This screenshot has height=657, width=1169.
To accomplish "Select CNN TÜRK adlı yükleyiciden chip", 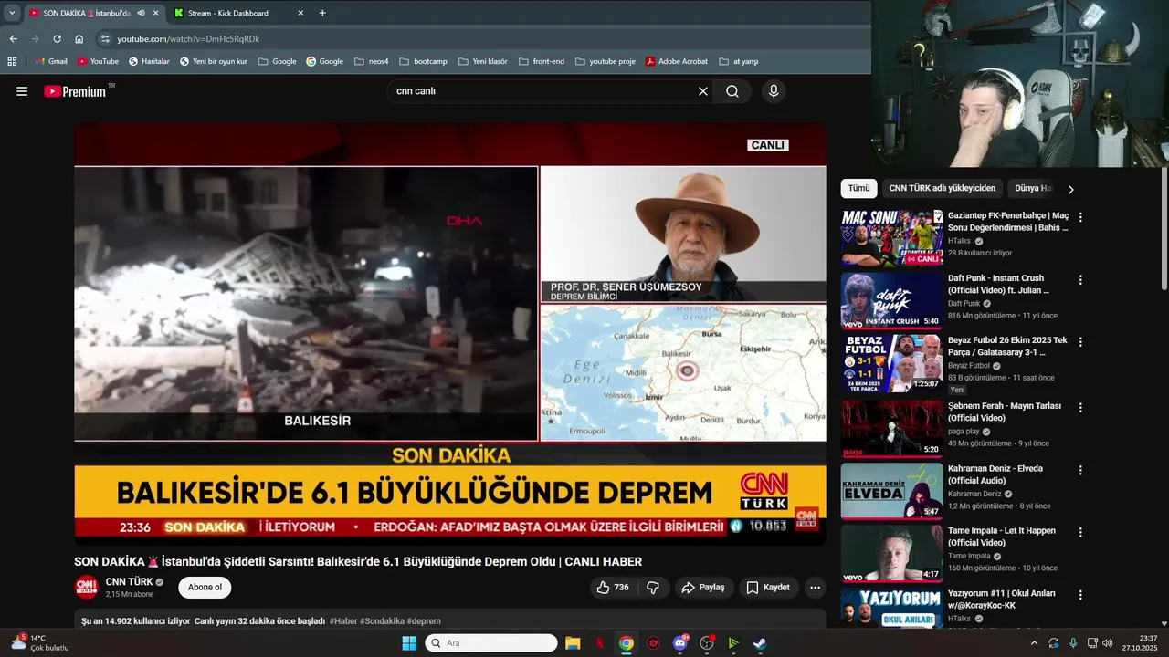I will [942, 188].
